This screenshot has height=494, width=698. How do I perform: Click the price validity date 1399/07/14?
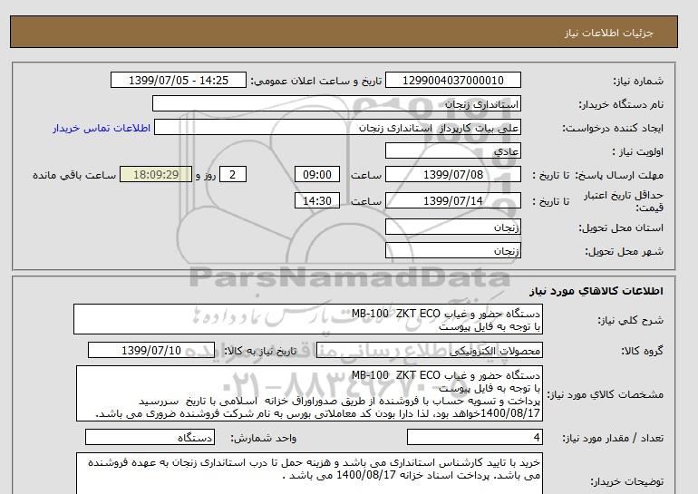coord(452,200)
